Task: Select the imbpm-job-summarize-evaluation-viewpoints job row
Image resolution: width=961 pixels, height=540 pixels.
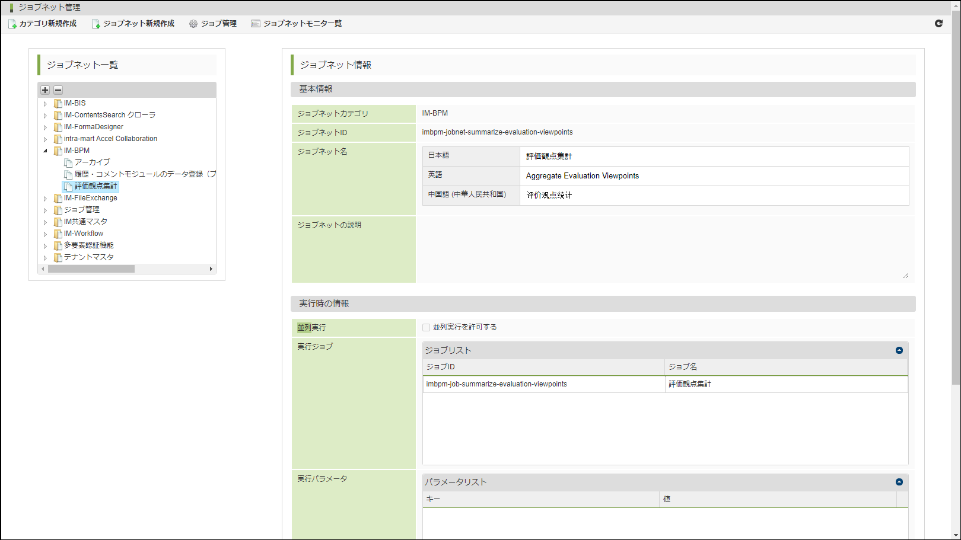Action: 543,384
